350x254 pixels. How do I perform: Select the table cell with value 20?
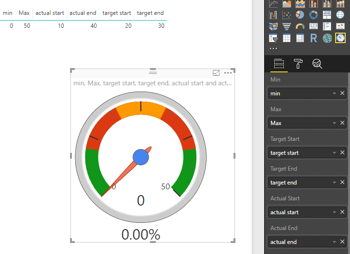tap(128, 26)
